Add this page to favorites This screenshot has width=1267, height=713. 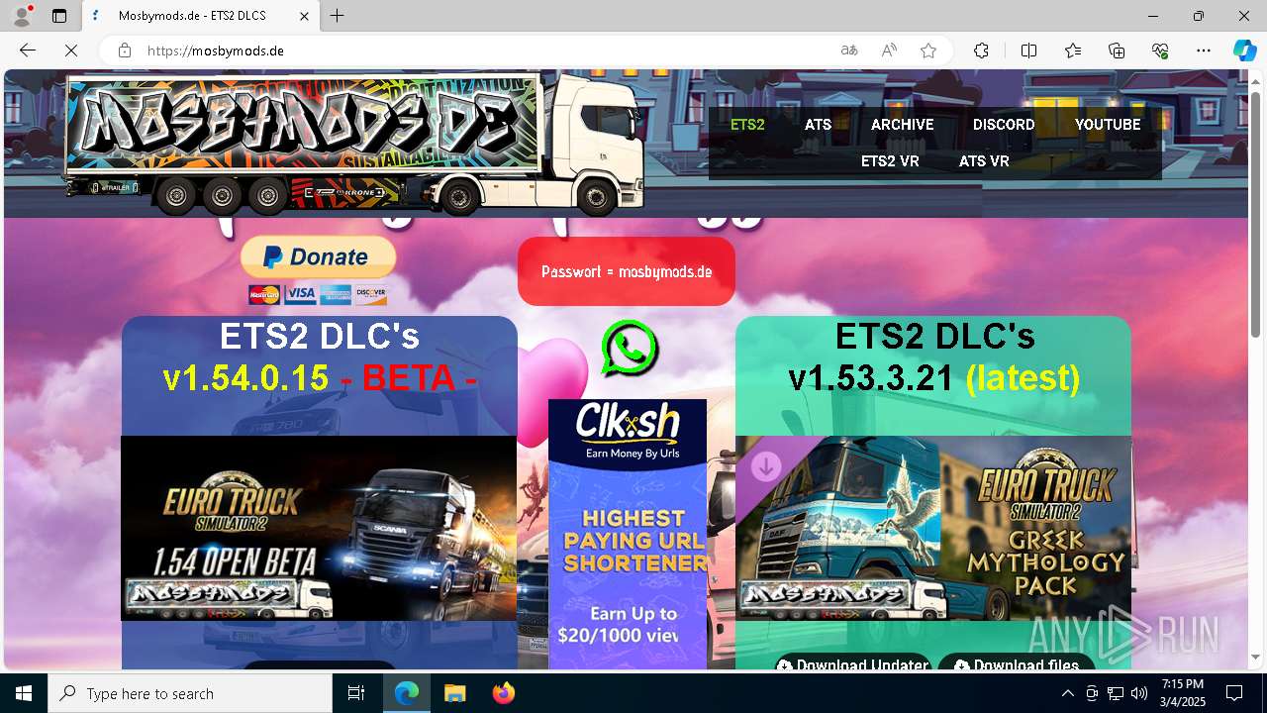click(928, 51)
